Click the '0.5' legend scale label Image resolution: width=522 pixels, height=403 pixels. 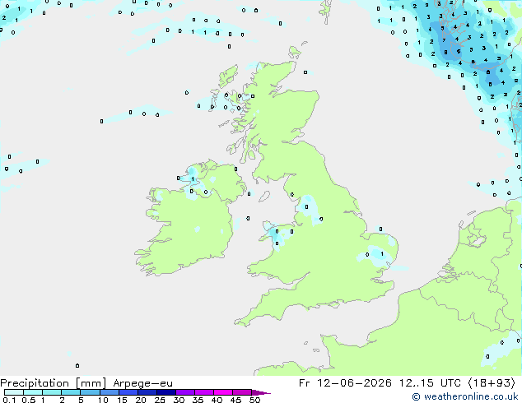[28, 400]
